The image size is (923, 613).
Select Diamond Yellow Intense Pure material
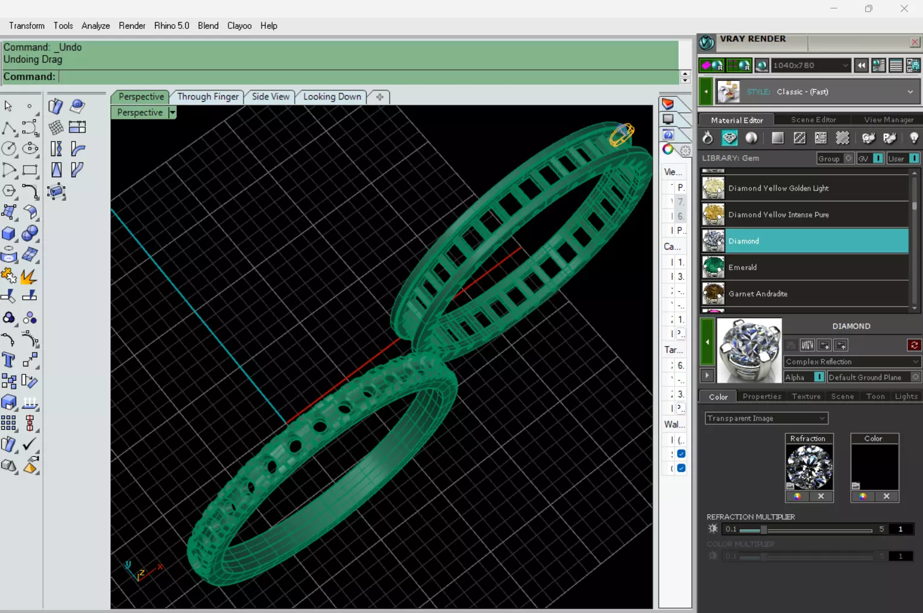(805, 215)
